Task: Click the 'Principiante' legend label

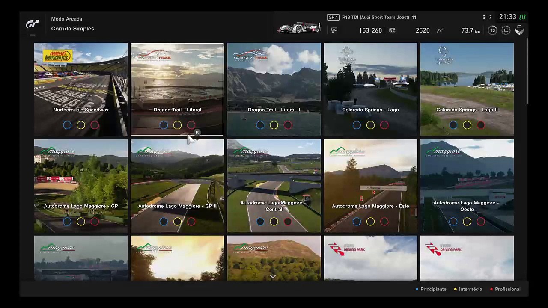Action: tap(433, 289)
